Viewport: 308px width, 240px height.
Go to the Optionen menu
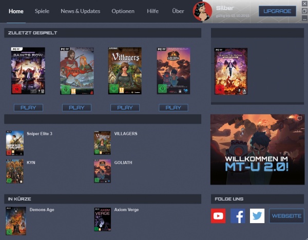click(123, 11)
